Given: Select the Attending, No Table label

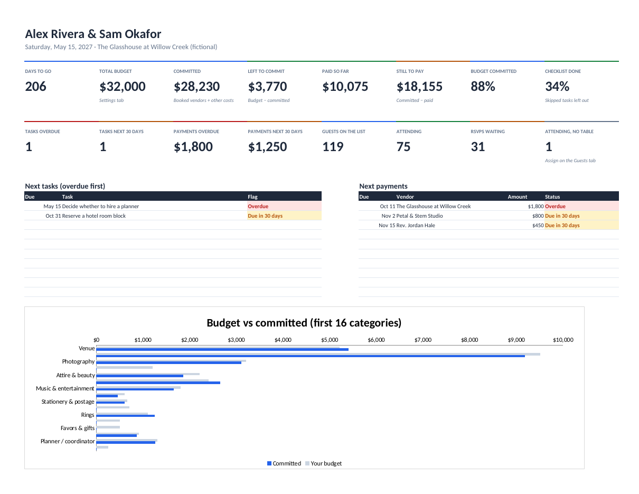Looking at the screenshot, I should 569,132.
